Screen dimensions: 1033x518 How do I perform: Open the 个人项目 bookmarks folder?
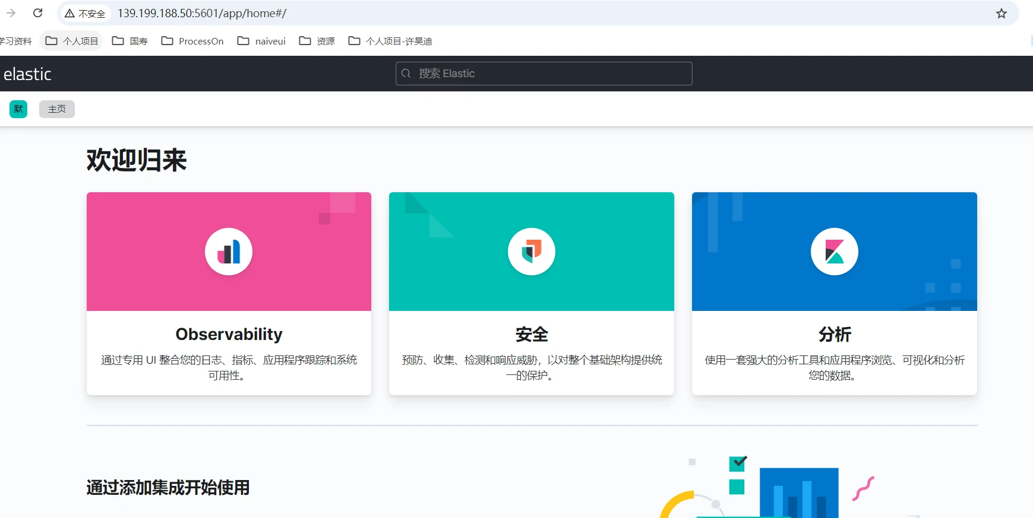(x=72, y=41)
